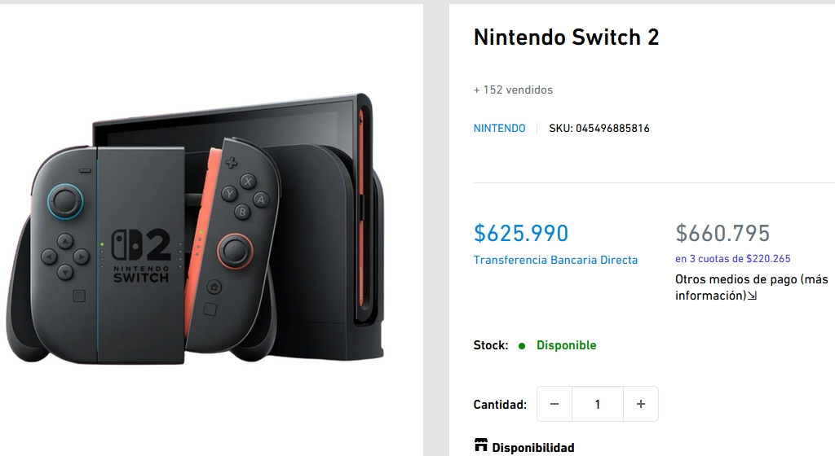This screenshot has width=835, height=456.
Task: Click the arrow icon after información
Action: coord(752,296)
